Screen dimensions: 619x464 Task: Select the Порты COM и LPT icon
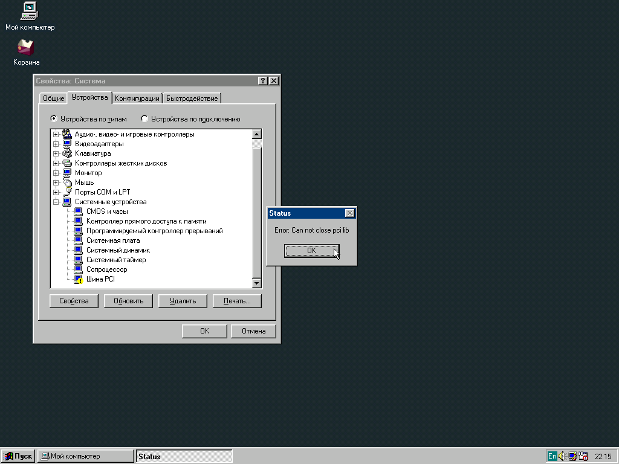pyautogui.click(x=66, y=192)
